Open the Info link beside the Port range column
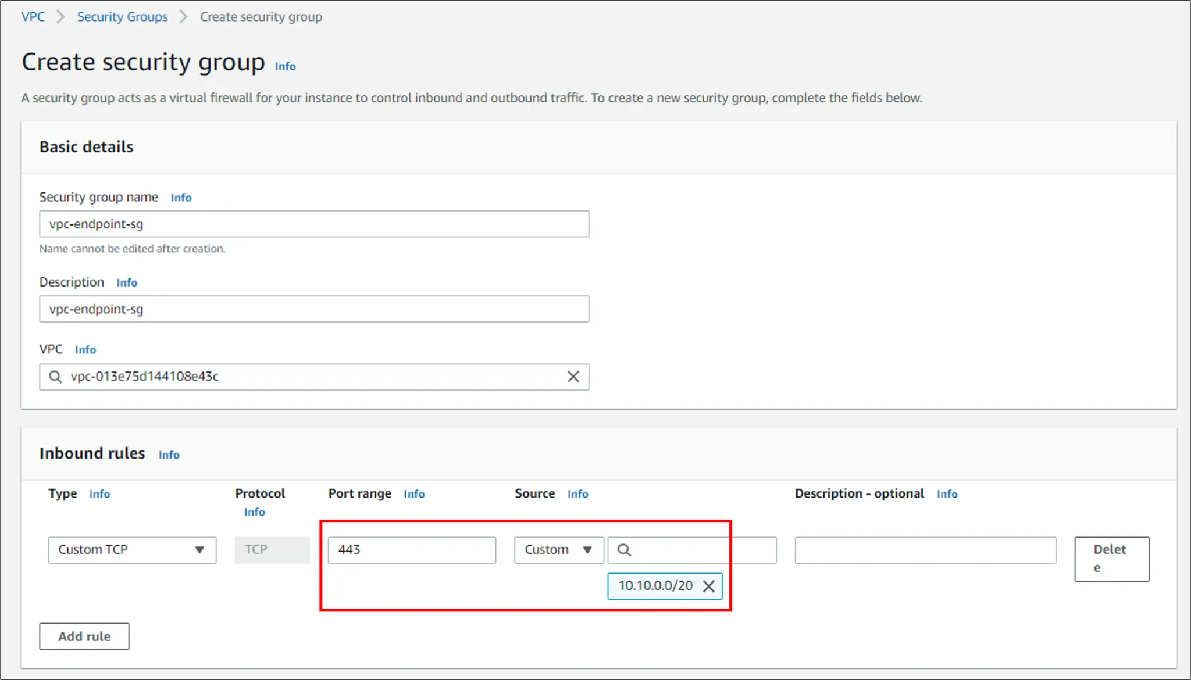 click(414, 494)
